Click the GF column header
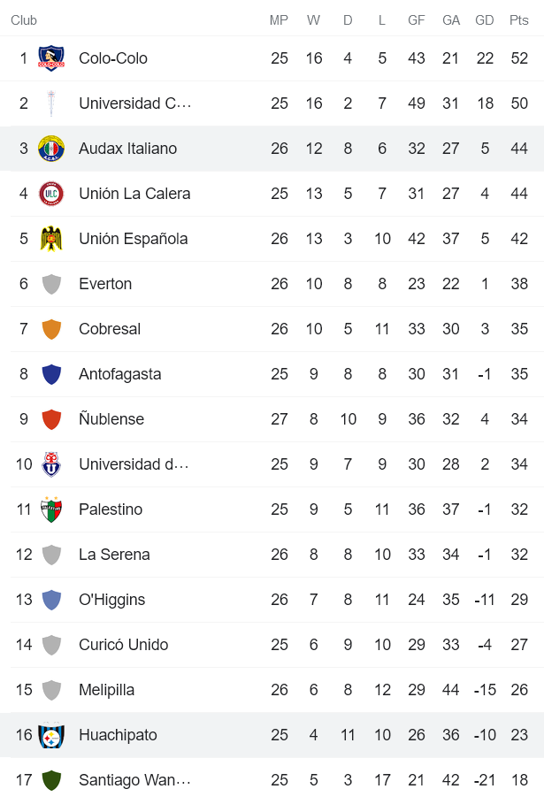The image size is (544, 812). [416, 18]
